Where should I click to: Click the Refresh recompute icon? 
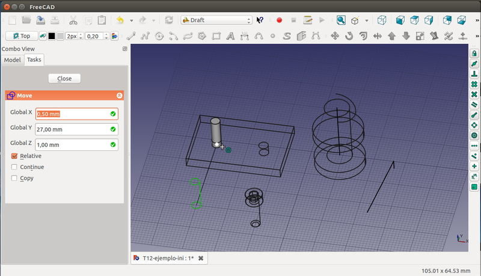(x=169, y=20)
